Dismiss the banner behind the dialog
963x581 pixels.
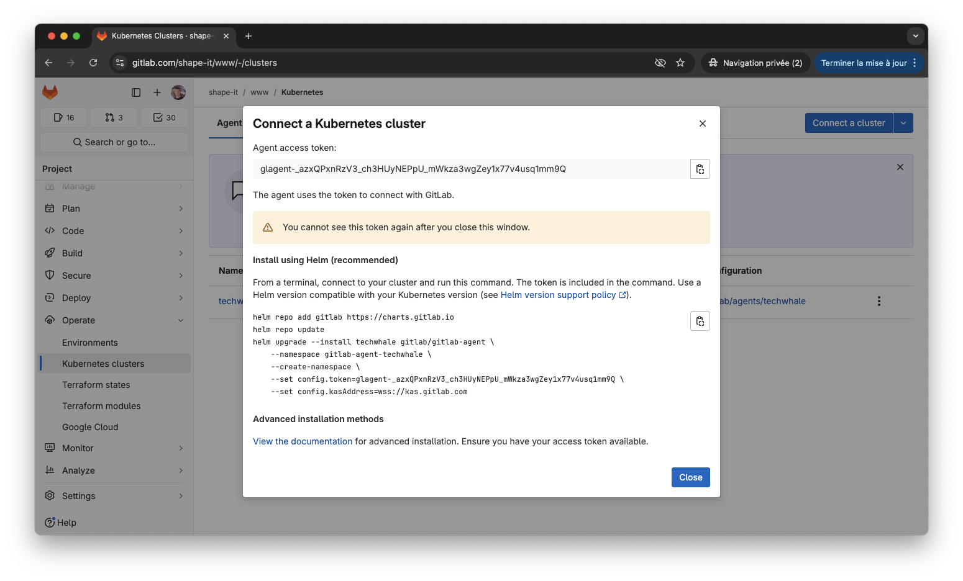(900, 167)
